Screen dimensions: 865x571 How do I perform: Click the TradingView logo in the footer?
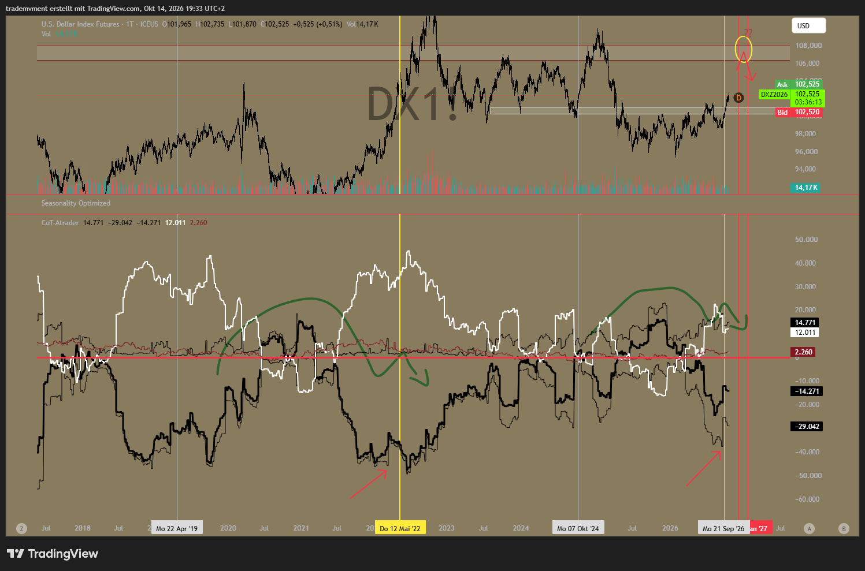[x=53, y=554]
